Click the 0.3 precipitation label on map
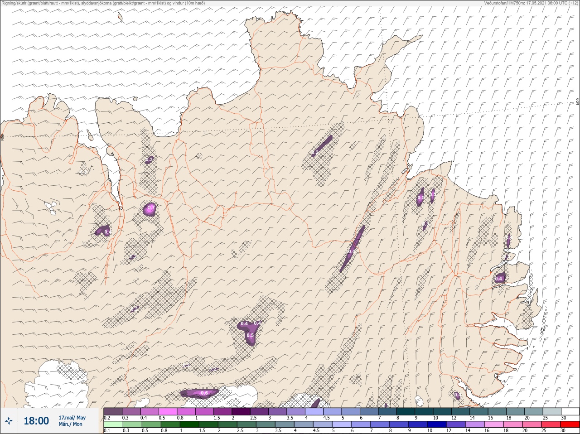 [149, 159]
